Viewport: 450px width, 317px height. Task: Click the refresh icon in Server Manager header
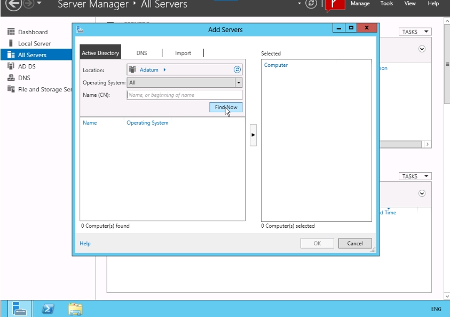[311, 3]
